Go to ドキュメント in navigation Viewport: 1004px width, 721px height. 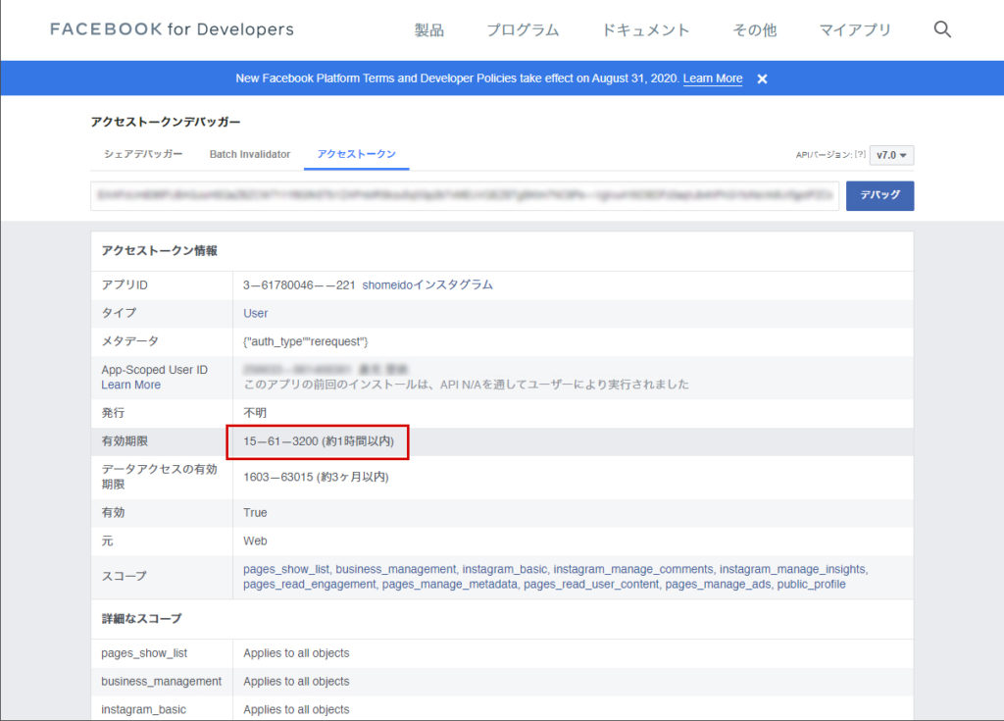[645, 30]
